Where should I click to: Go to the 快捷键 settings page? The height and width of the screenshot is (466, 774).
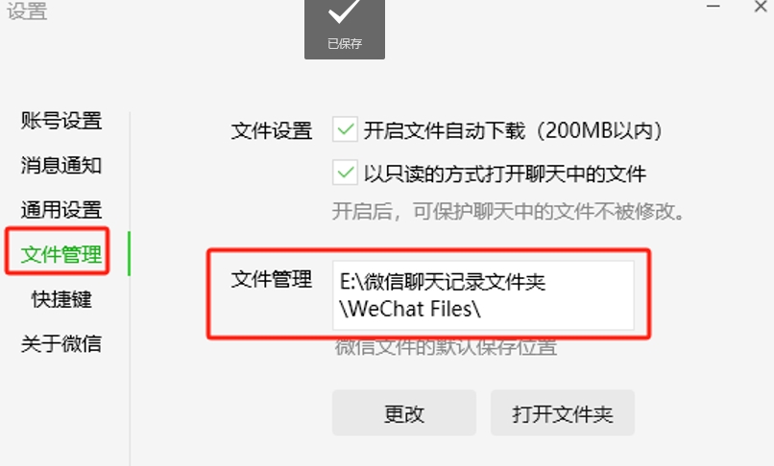point(61,299)
